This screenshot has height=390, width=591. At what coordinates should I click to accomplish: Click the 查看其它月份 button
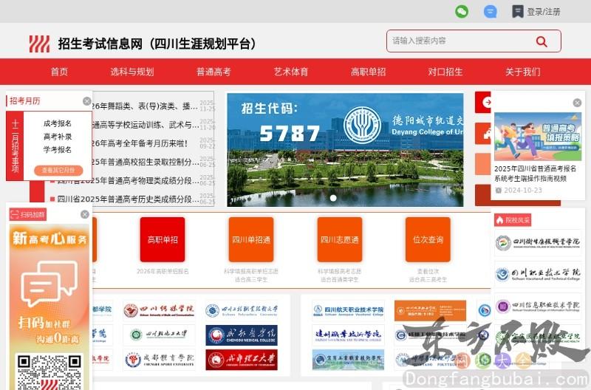click(x=58, y=171)
